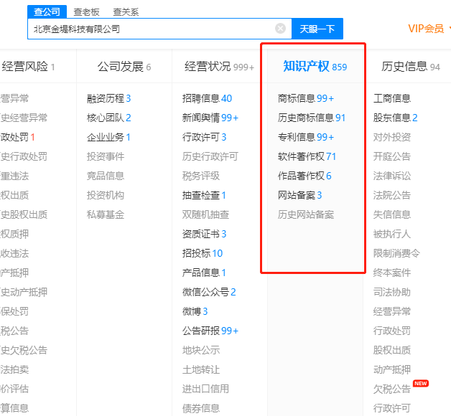Click 双随机抽查 entry
451x416 pixels.
(205, 214)
